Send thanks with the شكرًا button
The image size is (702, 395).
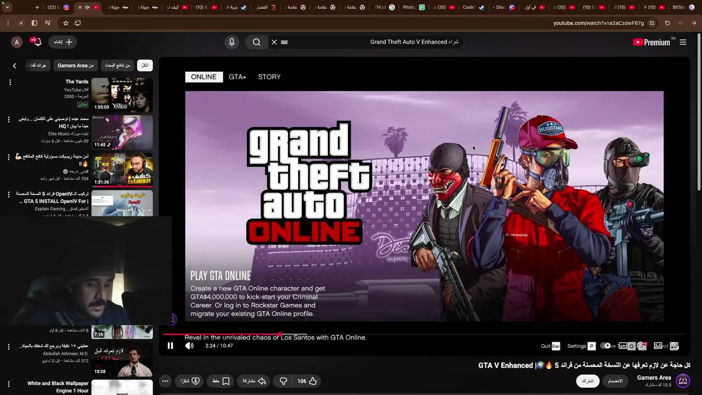190,381
